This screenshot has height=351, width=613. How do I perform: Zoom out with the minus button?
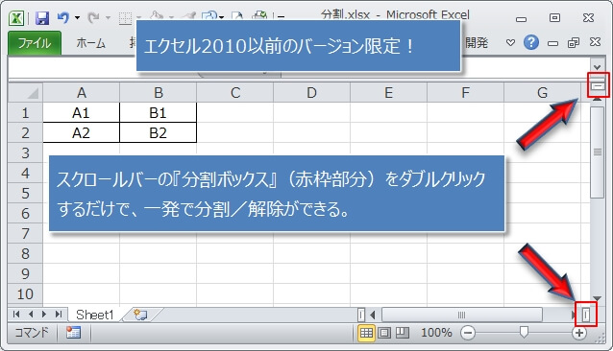click(x=468, y=333)
